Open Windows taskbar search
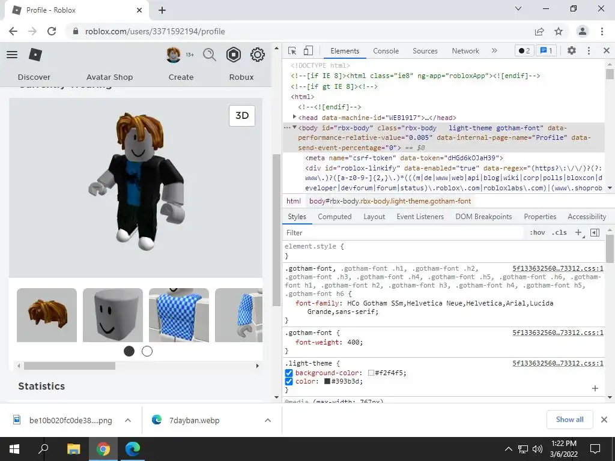615x461 pixels. pyautogui.click(x=43, y=448)
